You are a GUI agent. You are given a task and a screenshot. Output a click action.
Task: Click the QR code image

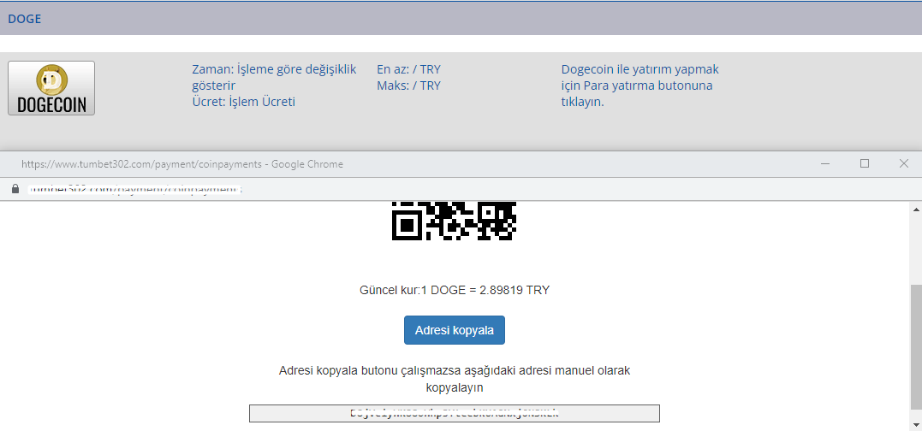(454, 221)
